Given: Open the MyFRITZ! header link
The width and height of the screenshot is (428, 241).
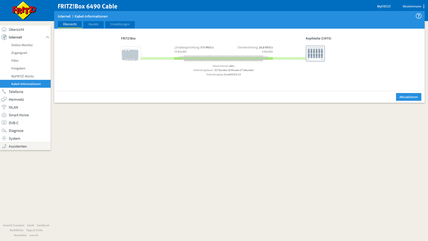Looking at the screenshot, I should (384, 6).
